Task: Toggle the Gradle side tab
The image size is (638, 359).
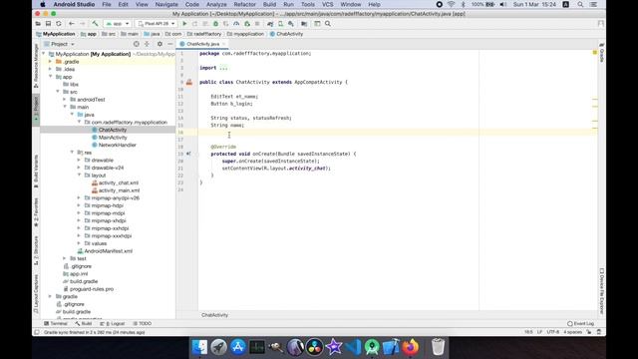Action: click(601, 52)
